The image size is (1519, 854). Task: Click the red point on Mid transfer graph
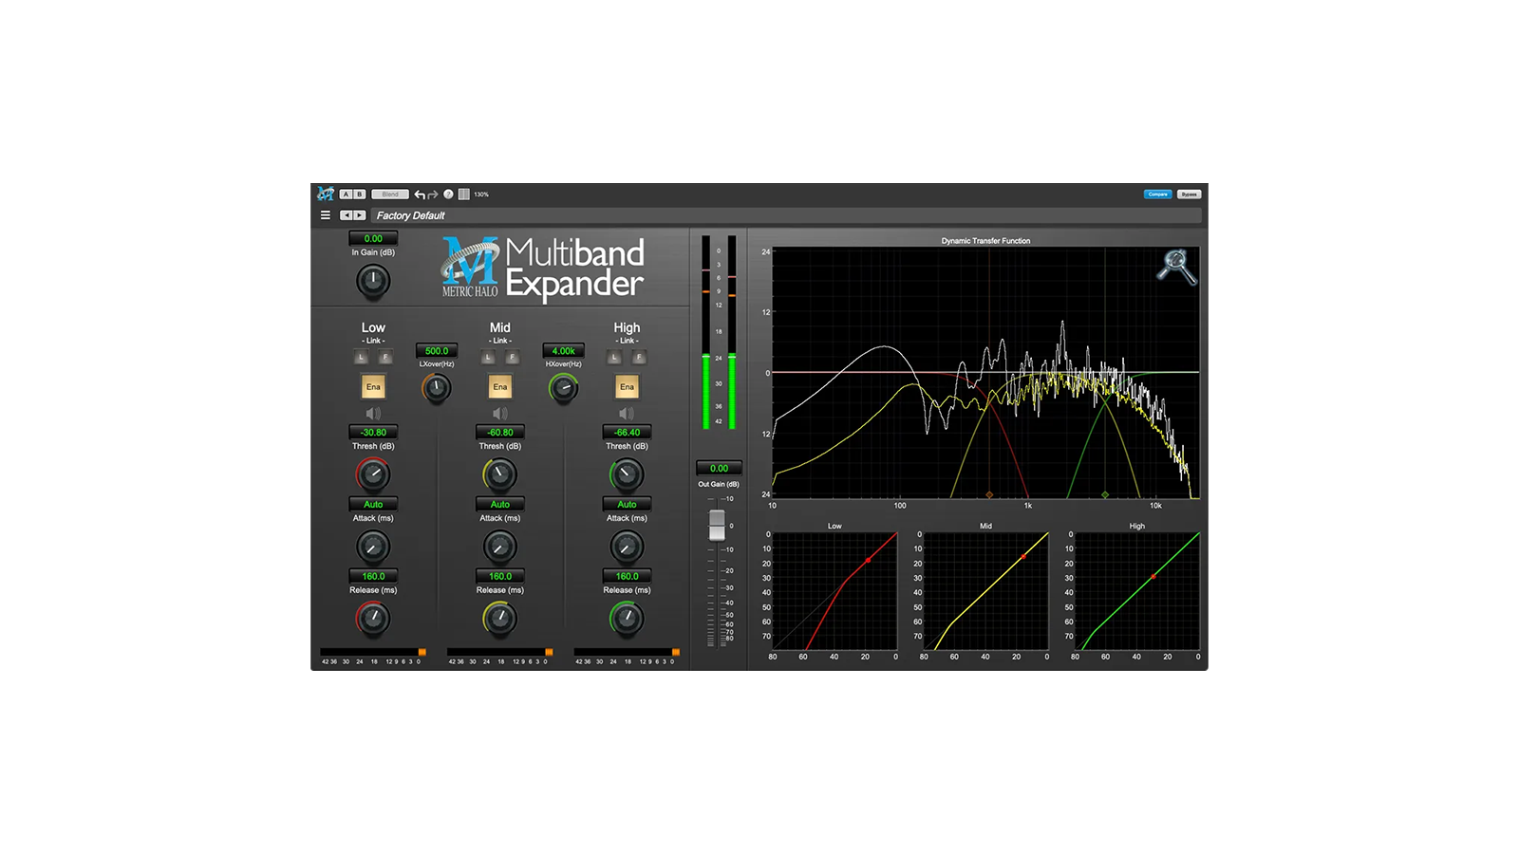coord(1022,557)
